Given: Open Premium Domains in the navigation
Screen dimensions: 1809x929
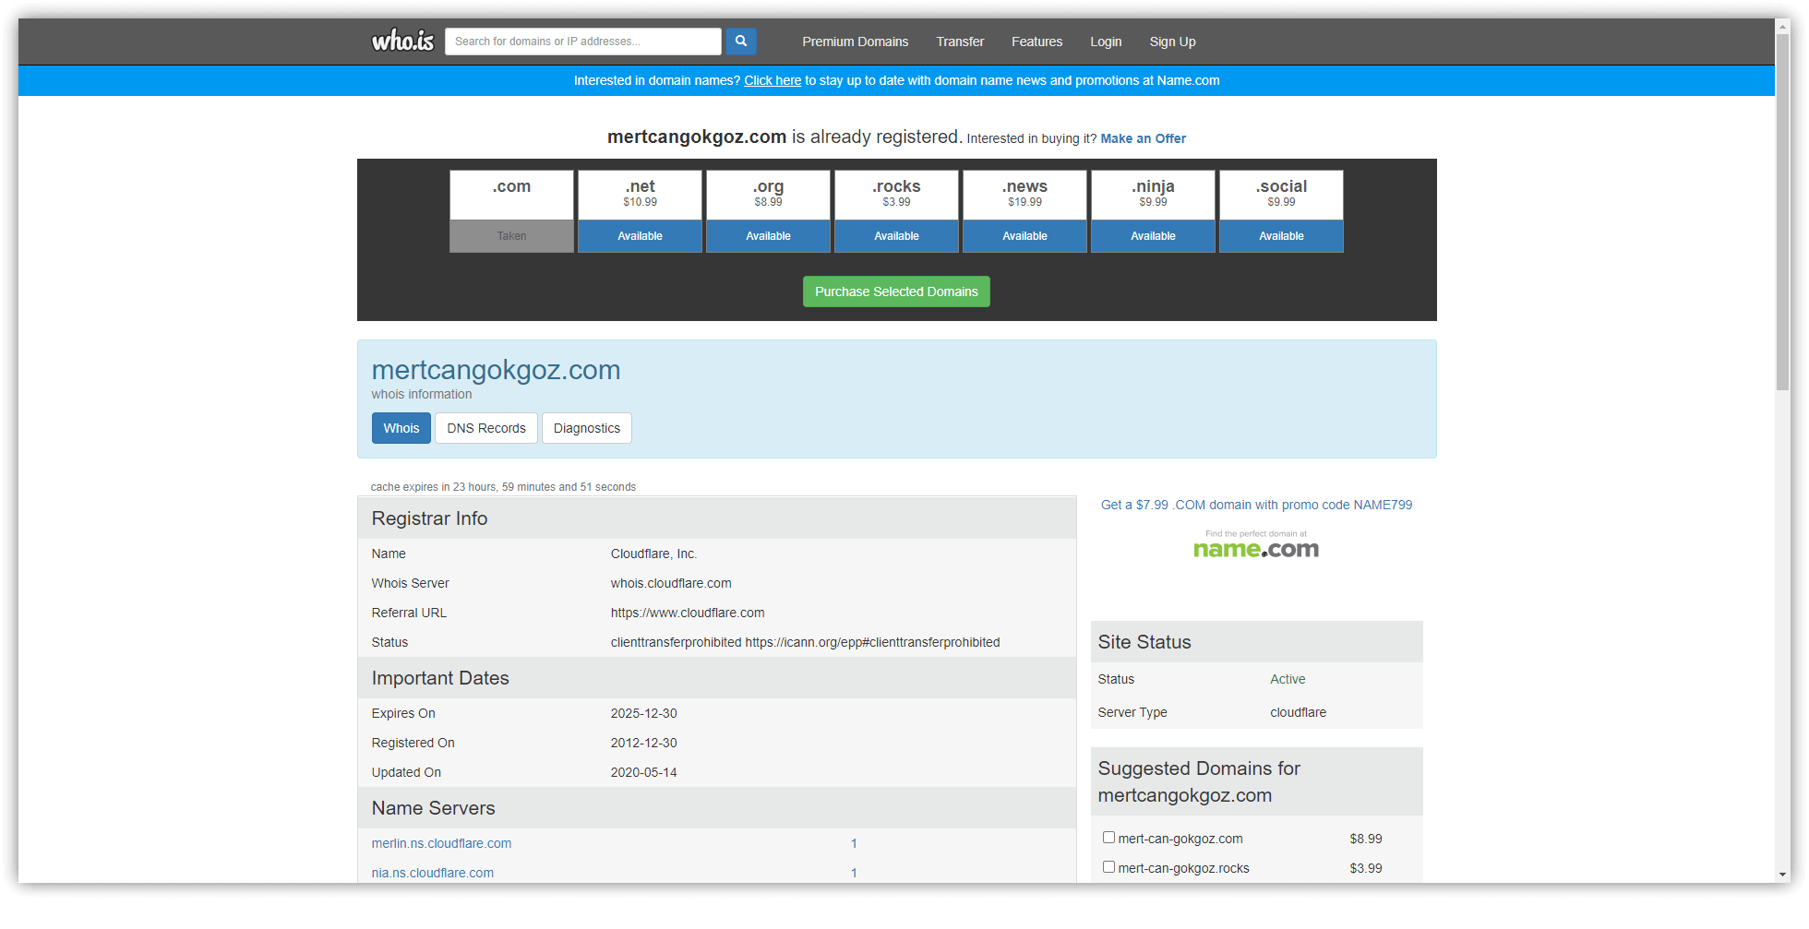Looking at the screenshot, I should pyautogui.click(x=856, y=42).
